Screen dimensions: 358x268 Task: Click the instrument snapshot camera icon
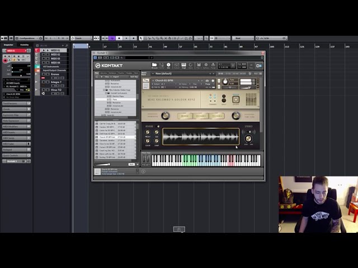pyautogui.click(x=208, y=80)
